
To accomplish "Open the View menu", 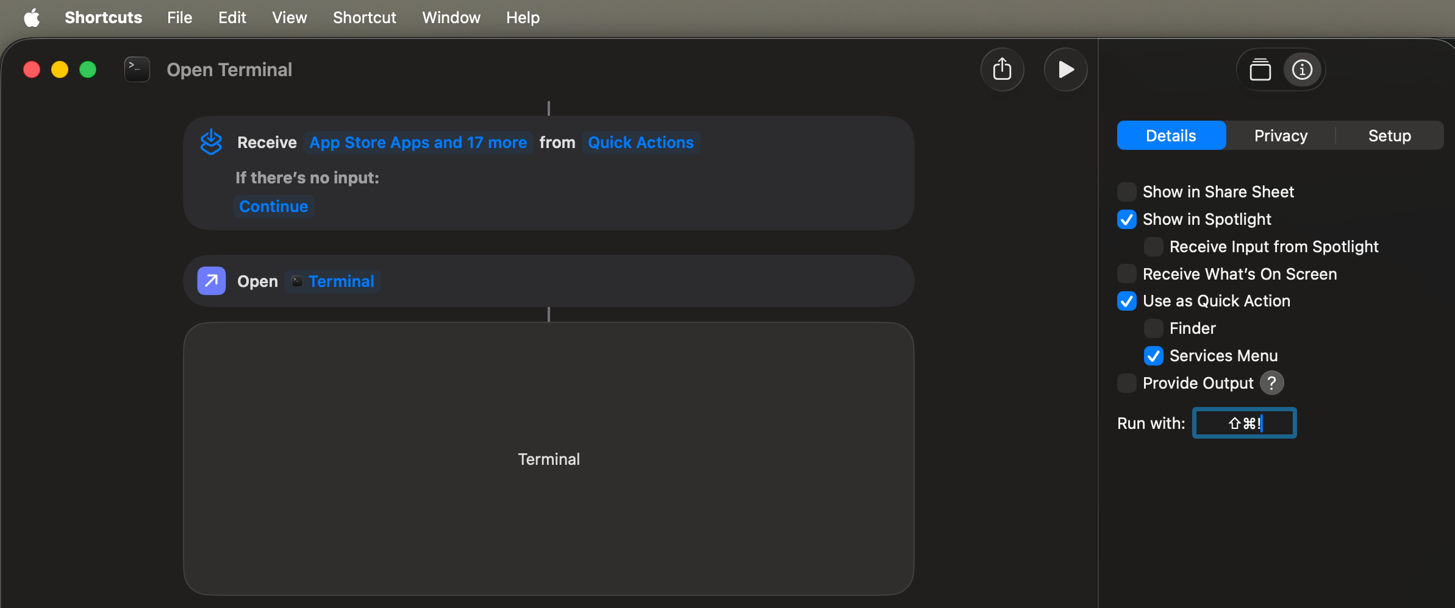I will (x=290, y=18).
